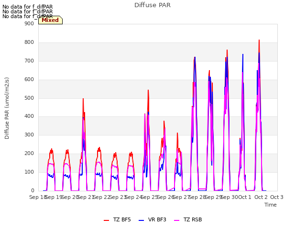Select the VR BF3 legend entry
The height and width of the screenshot is (229, 306).
coord(153,219)
